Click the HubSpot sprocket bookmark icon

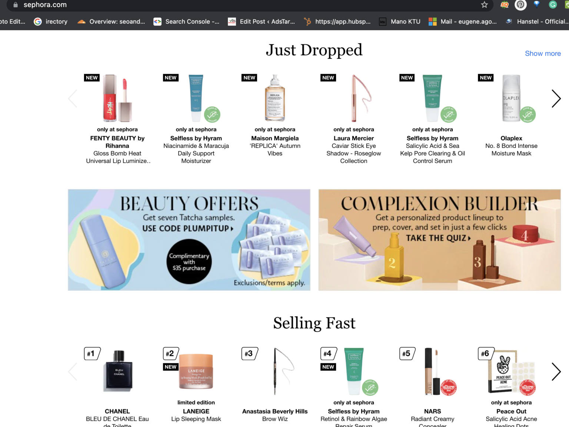point(307,21)
